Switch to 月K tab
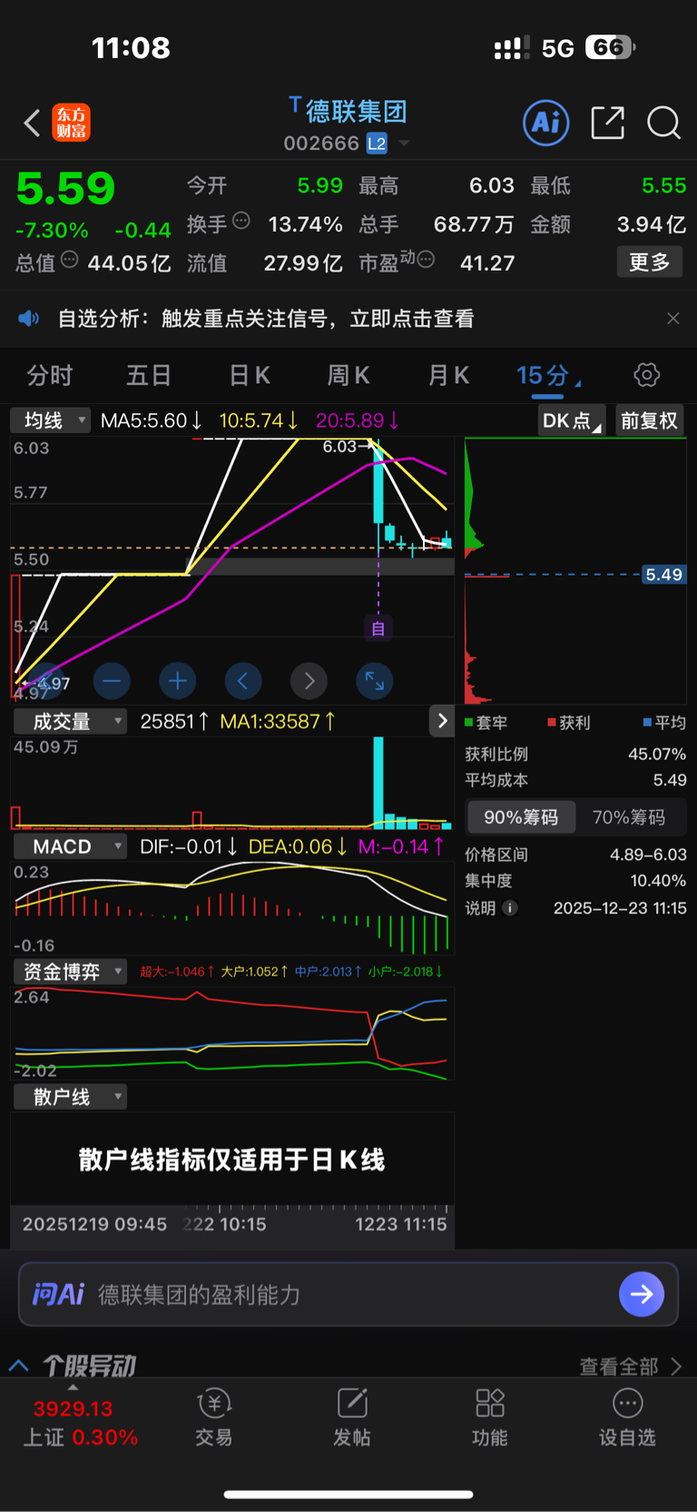 pos(448,375)
